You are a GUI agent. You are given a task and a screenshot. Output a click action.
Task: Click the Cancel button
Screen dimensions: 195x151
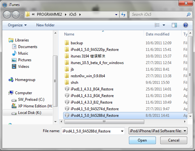click(x=174, y=140)
